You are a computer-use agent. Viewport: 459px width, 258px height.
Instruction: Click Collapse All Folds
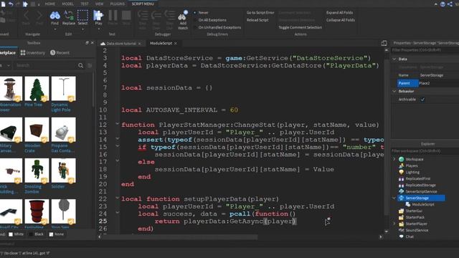[x=341, y=20]
